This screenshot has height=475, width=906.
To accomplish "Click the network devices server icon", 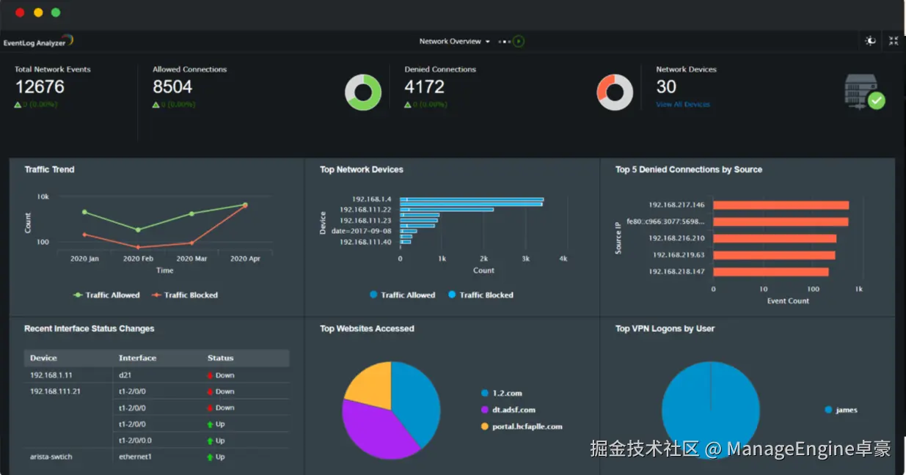I will pyautogui.click(x=864, y=92).
